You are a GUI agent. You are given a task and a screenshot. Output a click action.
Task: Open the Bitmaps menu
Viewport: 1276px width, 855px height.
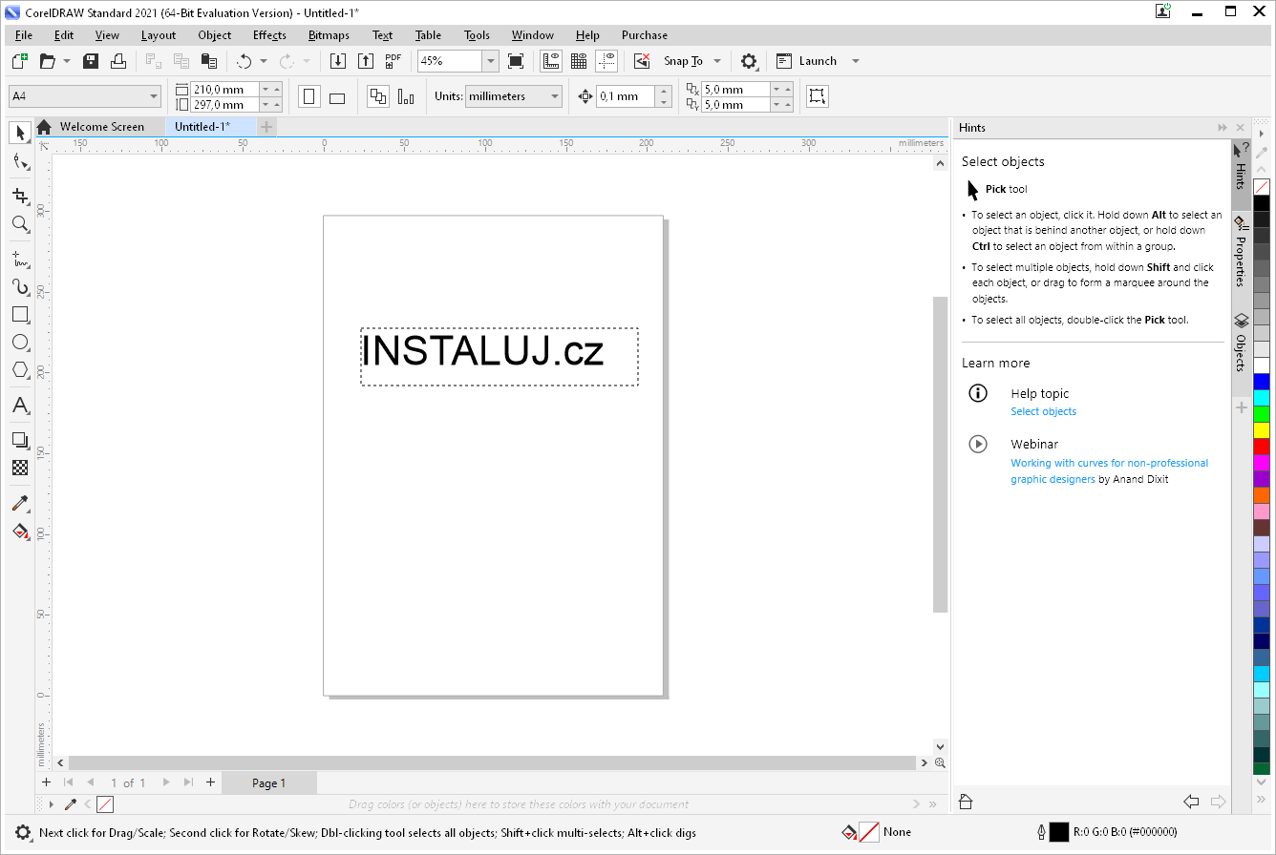pyautogui.click(x=329, y=35)
